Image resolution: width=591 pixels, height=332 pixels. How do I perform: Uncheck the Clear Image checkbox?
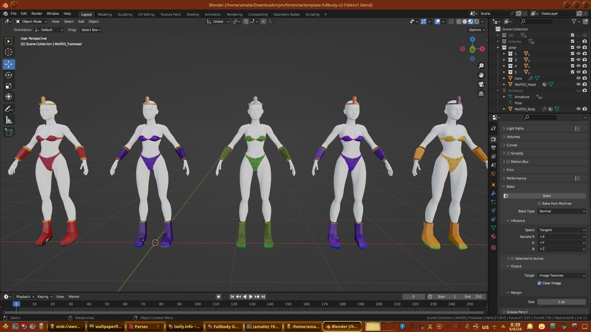point(539,283)
